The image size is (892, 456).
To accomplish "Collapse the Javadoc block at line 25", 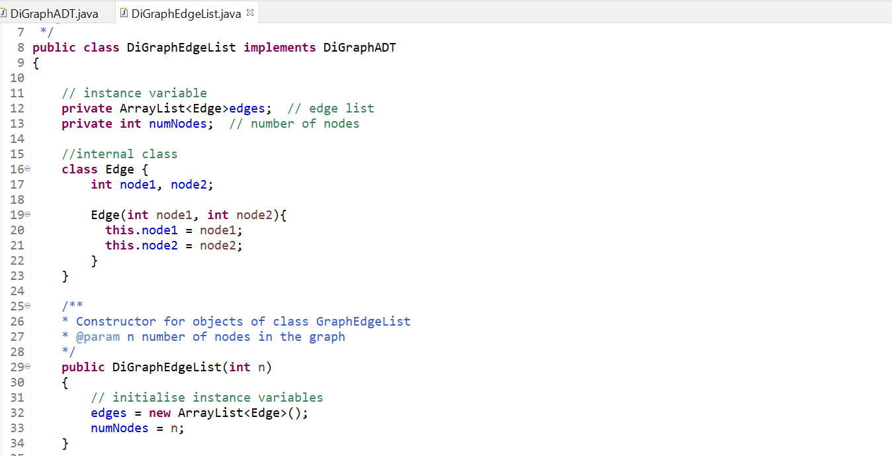I will (x=26, y=306).
